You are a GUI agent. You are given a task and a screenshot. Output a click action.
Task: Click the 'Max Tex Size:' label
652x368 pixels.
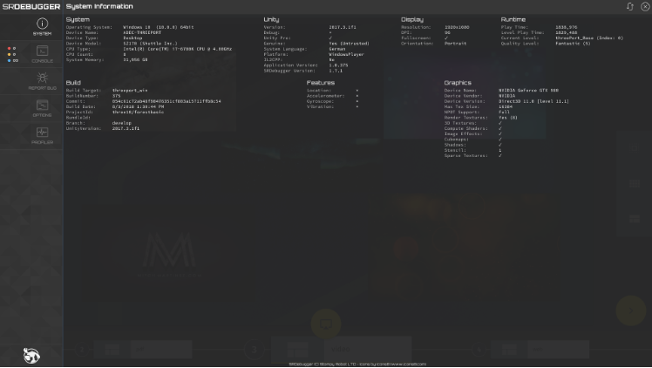(462, 106)
